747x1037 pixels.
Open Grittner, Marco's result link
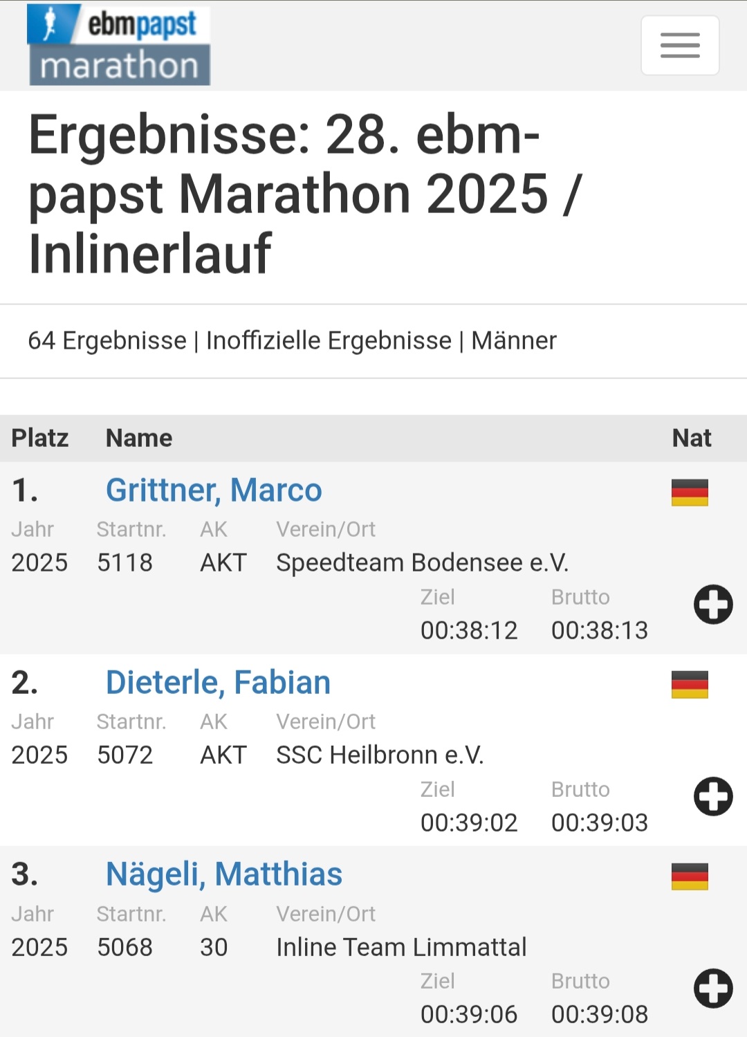[x=214, y=490]
